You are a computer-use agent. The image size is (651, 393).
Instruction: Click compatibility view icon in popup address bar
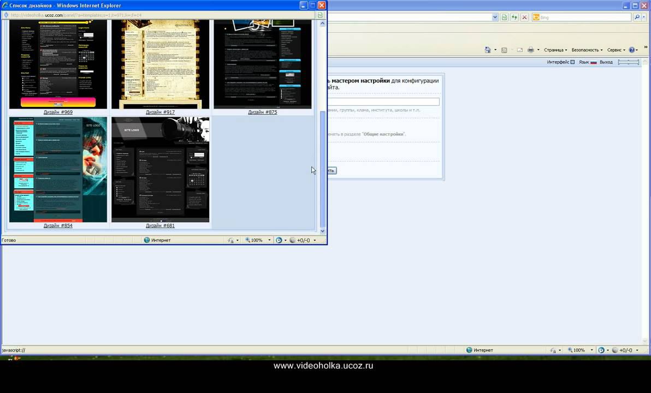click(x=320, y=15)
